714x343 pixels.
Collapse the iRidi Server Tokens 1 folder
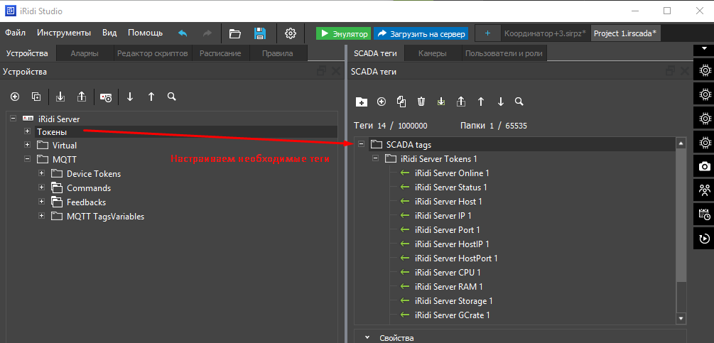[375, 159]
